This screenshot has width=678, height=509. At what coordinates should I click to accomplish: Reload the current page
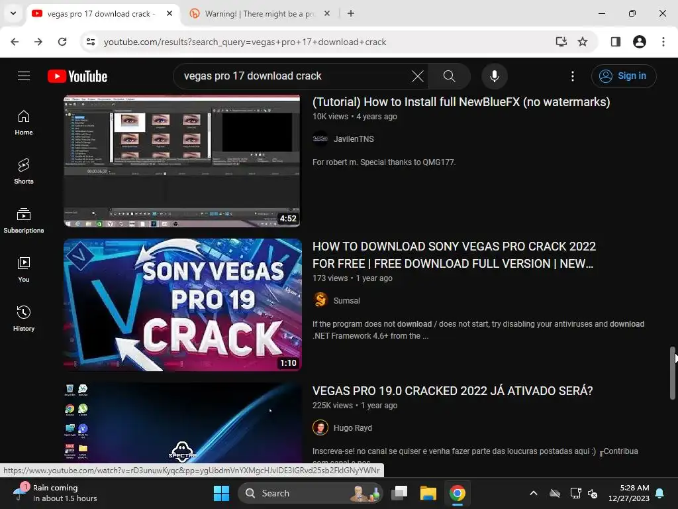point(62,42)
